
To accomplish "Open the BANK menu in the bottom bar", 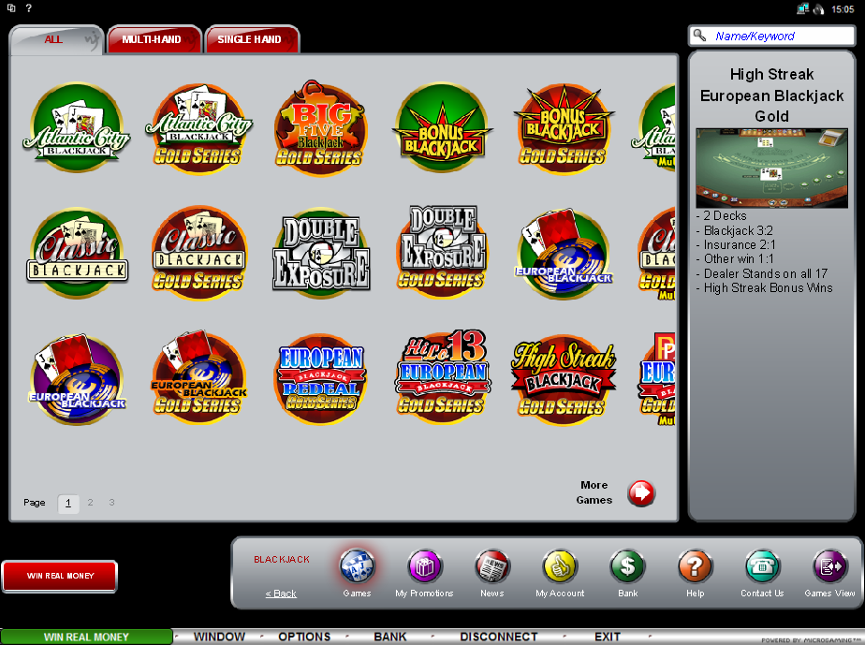I will click(390, 637).
